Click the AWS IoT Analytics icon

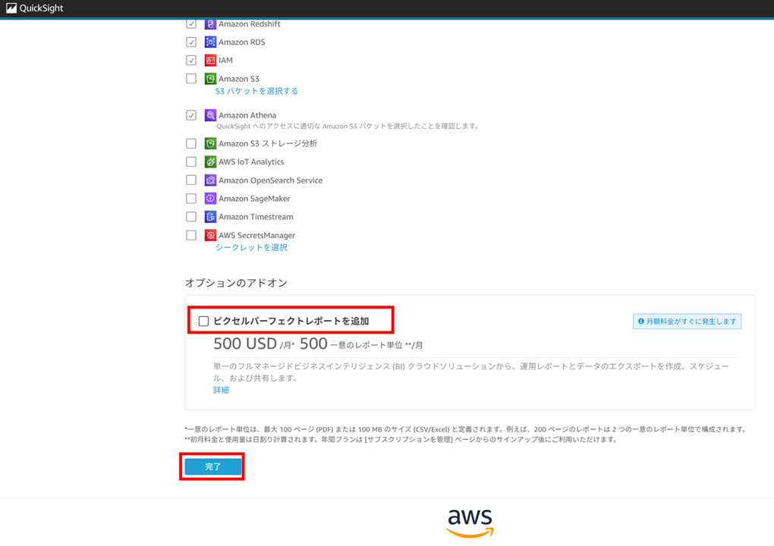pyautogui.click(x=210, y=162)
